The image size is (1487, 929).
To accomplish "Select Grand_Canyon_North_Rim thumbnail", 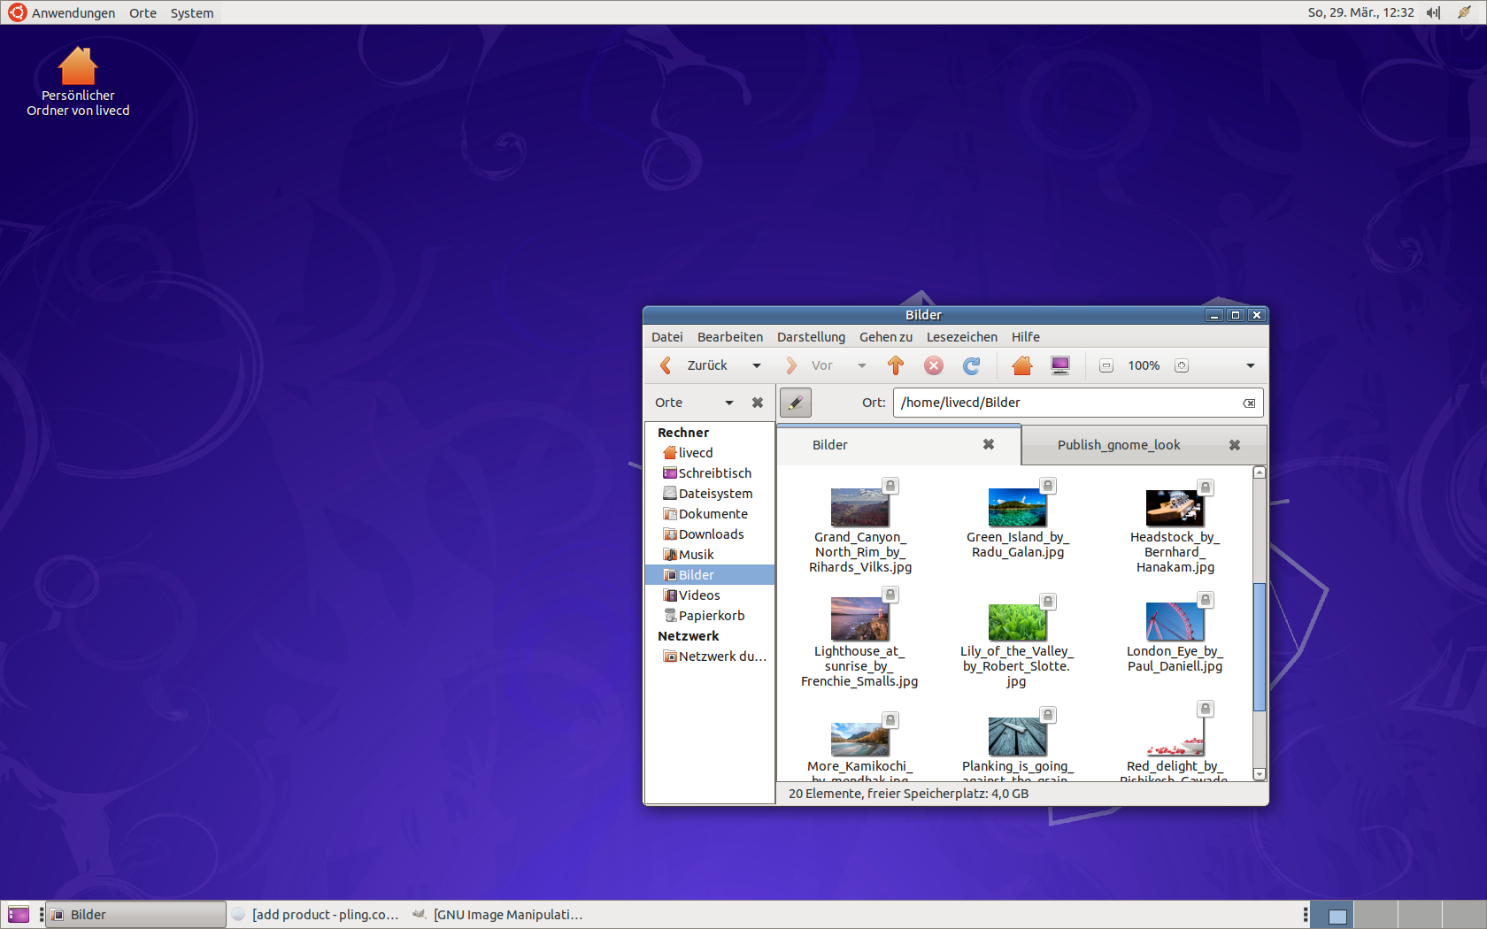I will [x=859, y=508].
